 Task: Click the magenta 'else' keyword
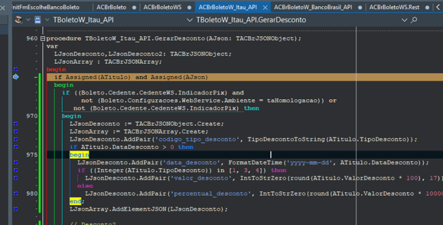(85, 186)
